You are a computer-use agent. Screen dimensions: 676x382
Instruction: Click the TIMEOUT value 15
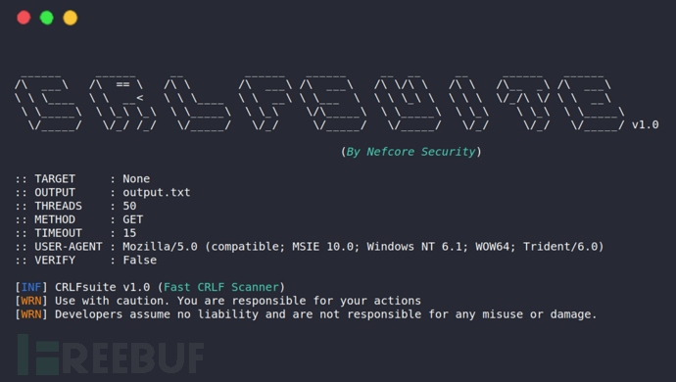coord(129,233)
